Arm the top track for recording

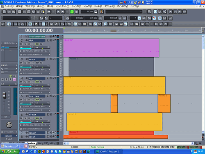click(29, 82)
